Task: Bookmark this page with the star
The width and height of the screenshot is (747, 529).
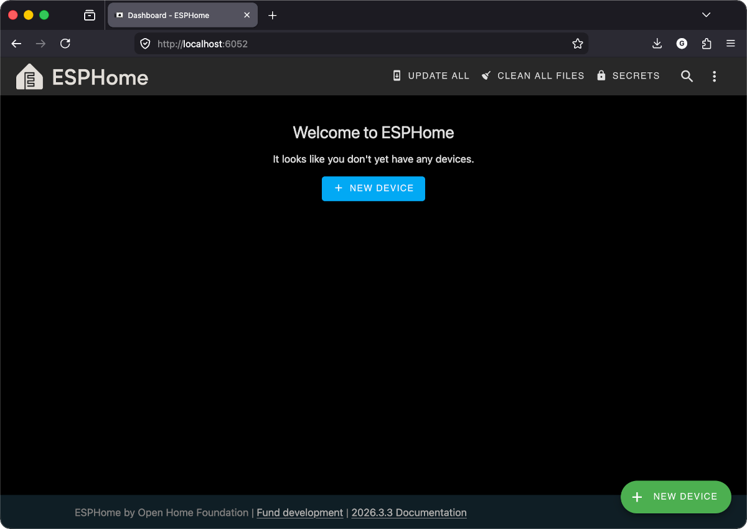Action: (x=578, y=44)
